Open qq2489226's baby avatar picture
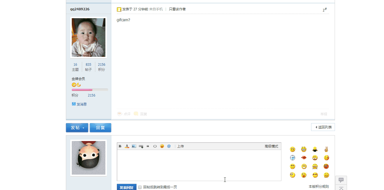 89,37
